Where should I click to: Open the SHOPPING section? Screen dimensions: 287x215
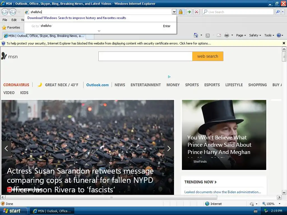click(257, 85)
